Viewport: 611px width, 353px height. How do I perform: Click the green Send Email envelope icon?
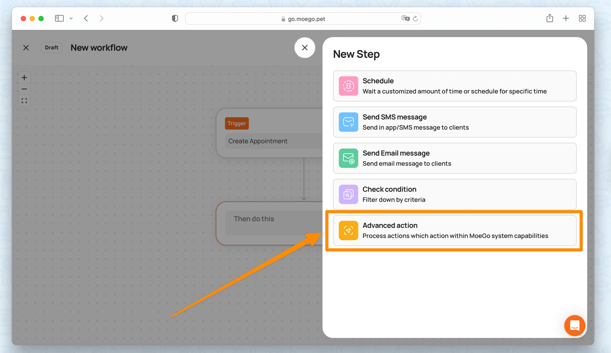pos(348,158)
